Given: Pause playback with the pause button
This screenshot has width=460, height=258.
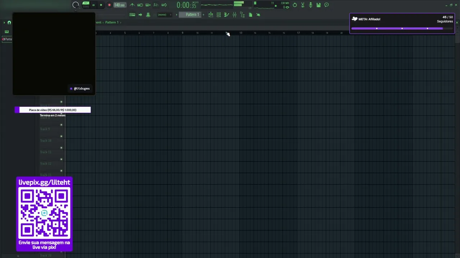Looking at the screenshot, I should [93, 5].
